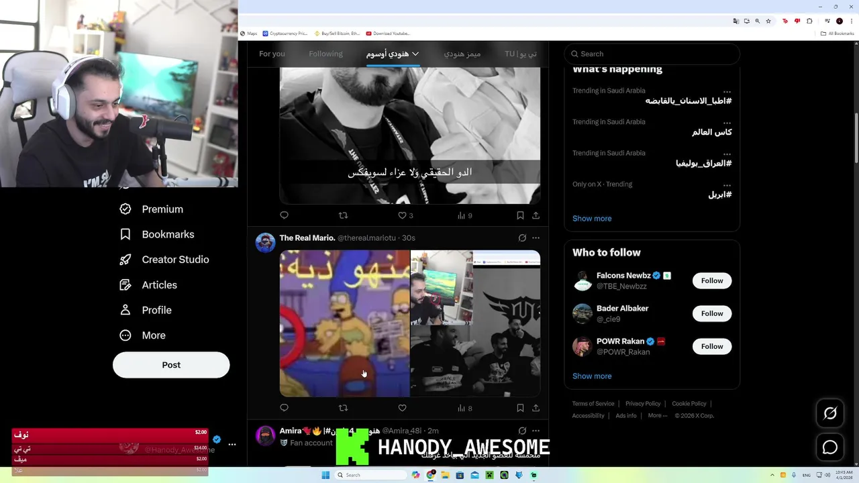Image resolution: width=859 pixels, height=483 pixels.
Task: Switch to the ميمز هنودي tab
Action: (x=462, y=54)
